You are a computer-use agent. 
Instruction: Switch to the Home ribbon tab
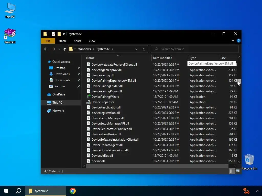(x=63, y=41)
